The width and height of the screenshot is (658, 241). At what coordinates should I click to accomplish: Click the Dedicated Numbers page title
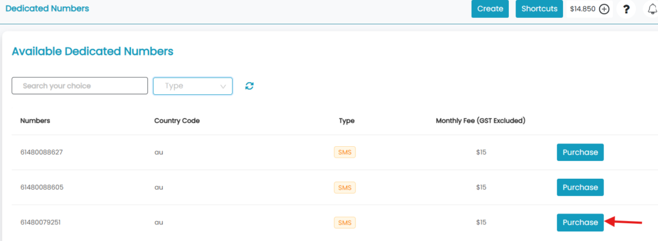coord(47,8)
